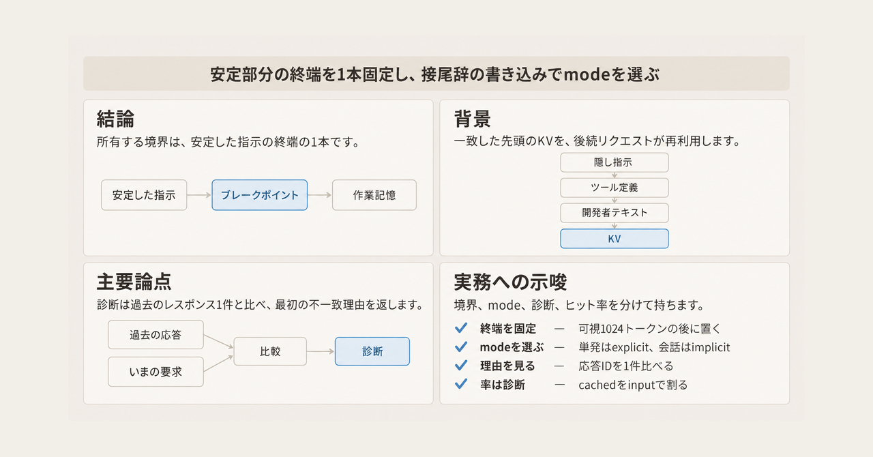The height and width of the screenshot is (457, 873).
Task: Click the 背景 heading
Action: (473, 119)
